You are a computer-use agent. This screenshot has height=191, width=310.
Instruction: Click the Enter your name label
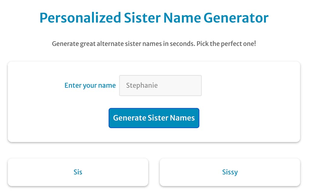[x=90, y=86]
